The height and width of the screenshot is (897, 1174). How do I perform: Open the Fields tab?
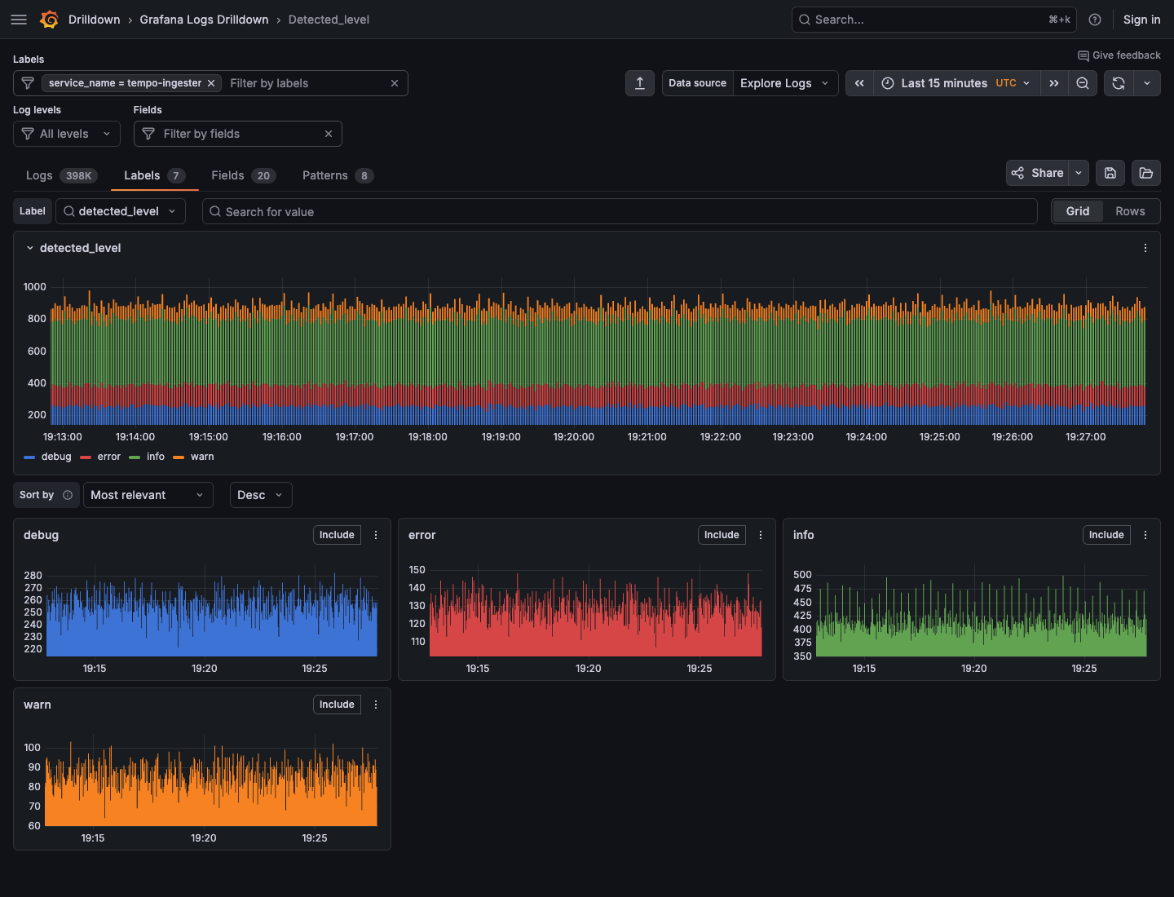click(x=227, y=175)
